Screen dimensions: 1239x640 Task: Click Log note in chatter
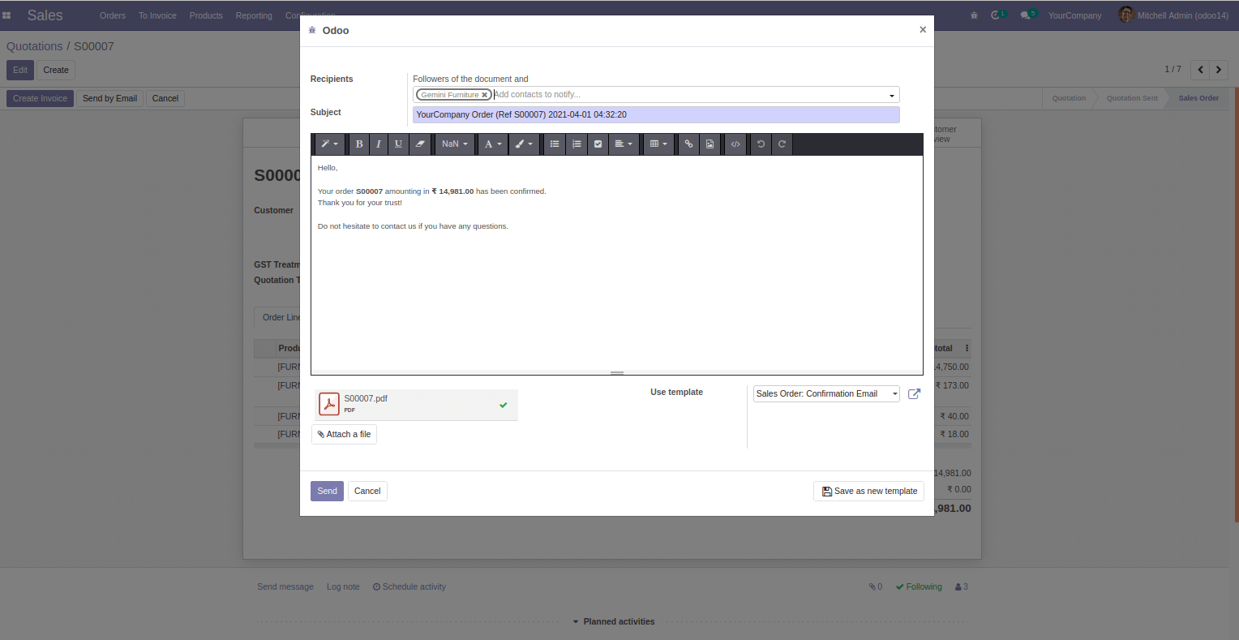point(343,587)
